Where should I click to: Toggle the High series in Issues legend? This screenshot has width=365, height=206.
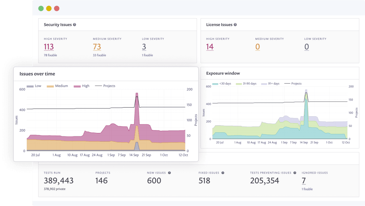(82, 86)
